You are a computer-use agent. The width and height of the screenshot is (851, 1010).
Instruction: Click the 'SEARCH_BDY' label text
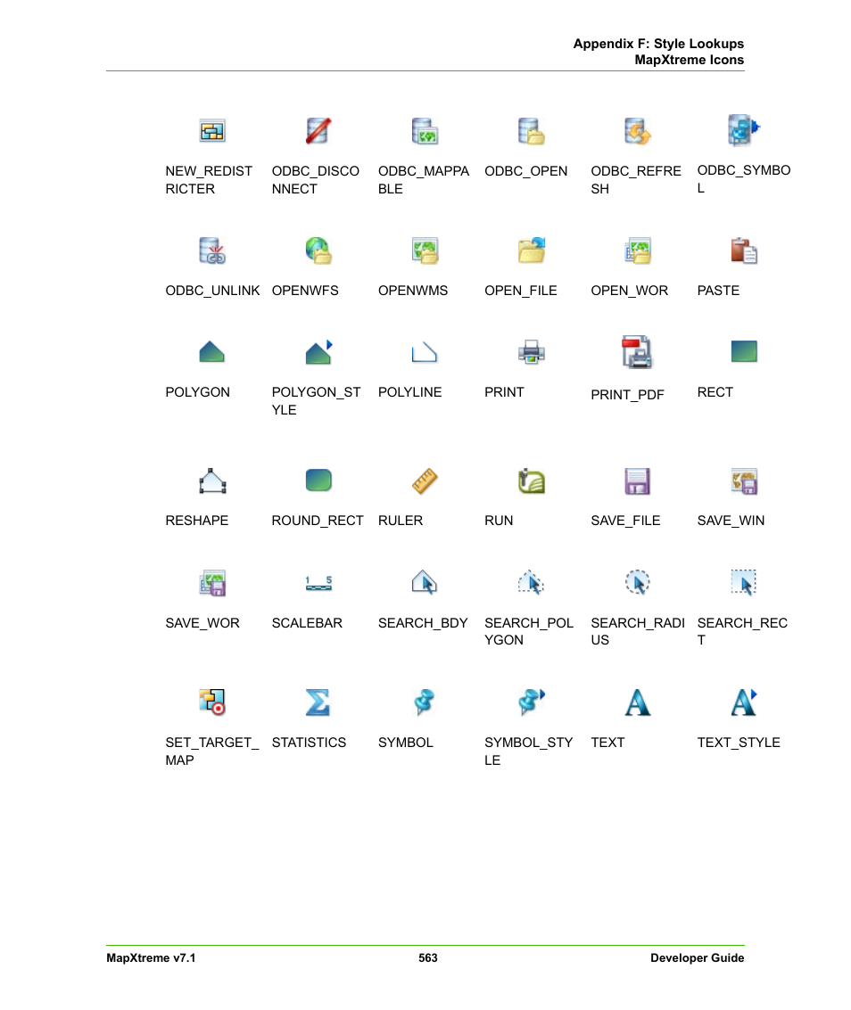(423, 623)
